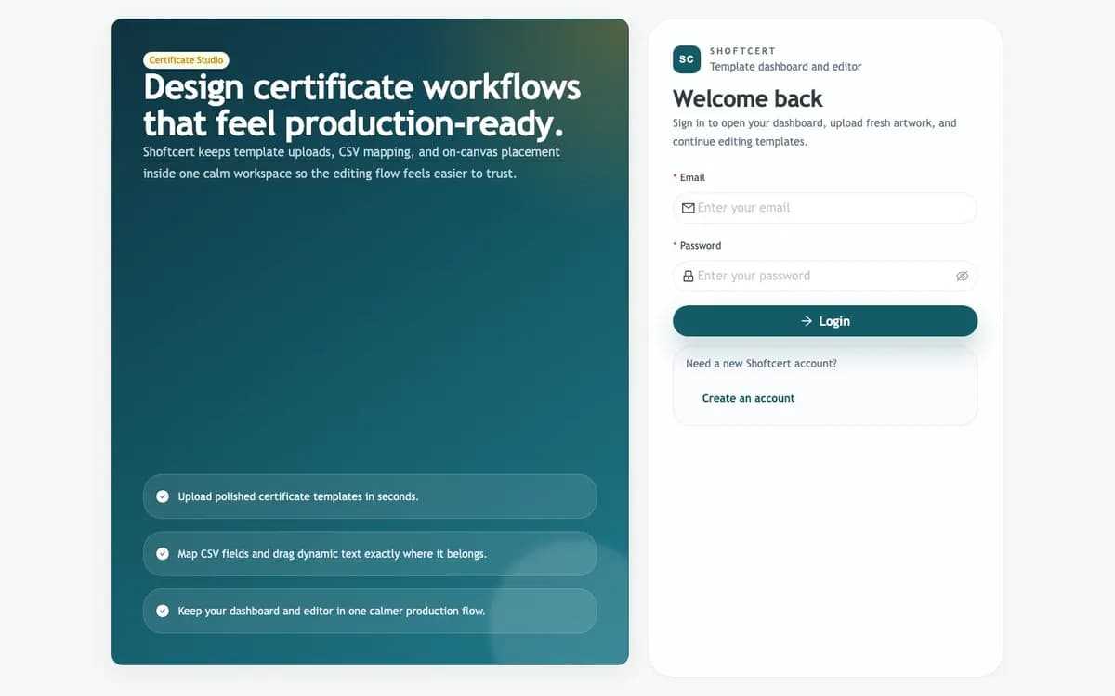Viewport: 1115px width, 696px height.
Task: Click the Password field label
Action: pyautogui.click(x=701, y=246)
